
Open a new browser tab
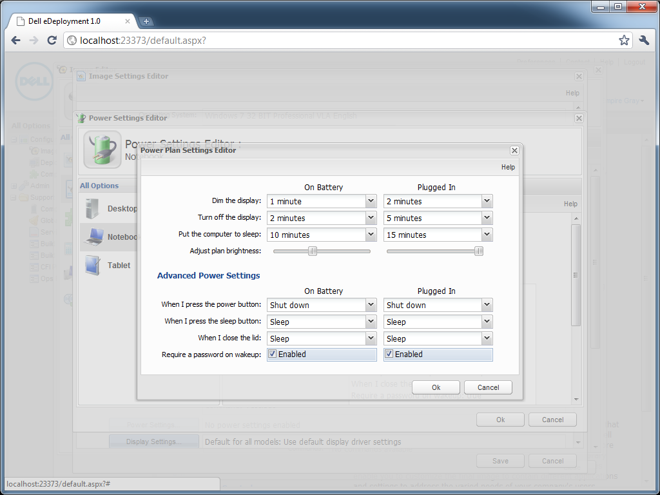click(146, 21)
